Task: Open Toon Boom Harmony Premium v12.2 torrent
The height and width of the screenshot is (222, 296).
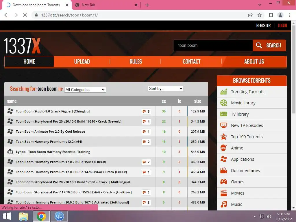Action: point(49,142)
